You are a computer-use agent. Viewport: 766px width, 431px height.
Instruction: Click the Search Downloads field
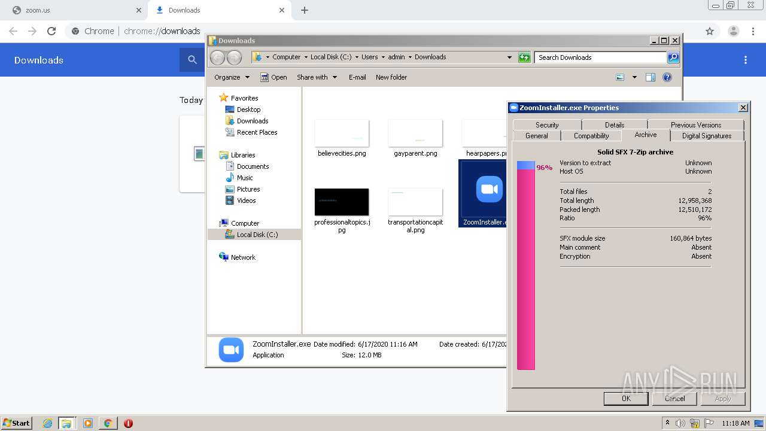coord(600,57)
